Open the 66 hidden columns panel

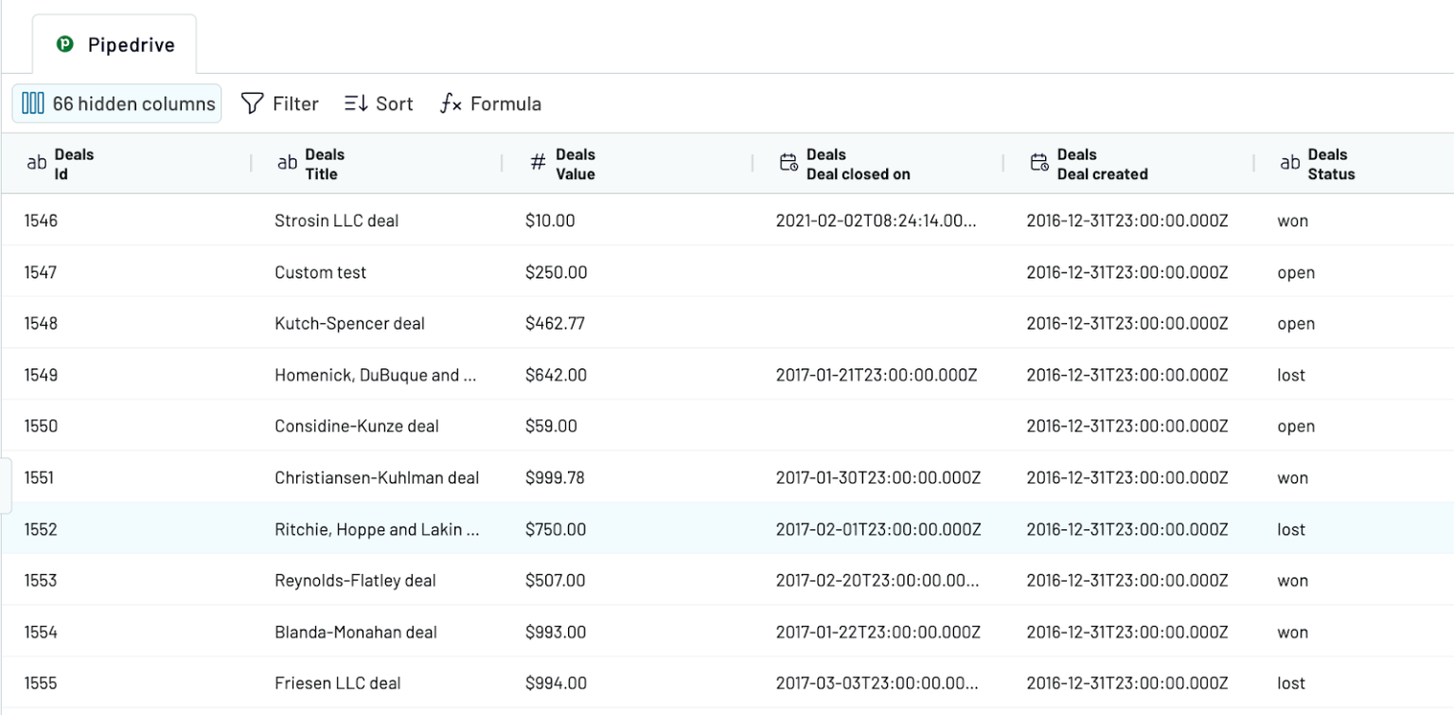click(116, 103)
